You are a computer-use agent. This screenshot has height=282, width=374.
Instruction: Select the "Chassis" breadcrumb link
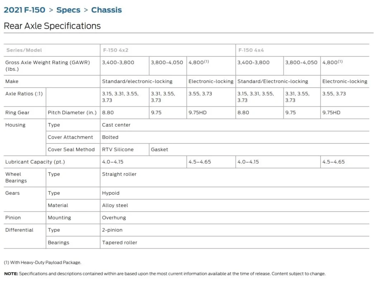(106, 10)
